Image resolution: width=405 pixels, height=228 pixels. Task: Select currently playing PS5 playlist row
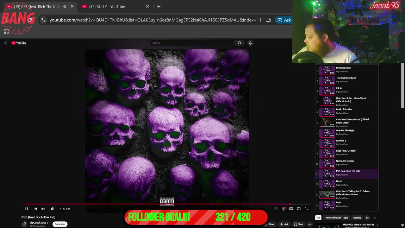click(347, 174)
